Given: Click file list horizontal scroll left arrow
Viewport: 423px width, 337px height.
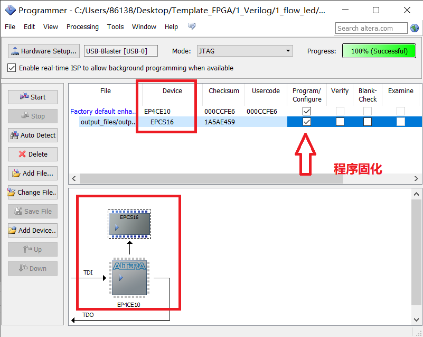Looking at the screenshot, I should (74, 179).
